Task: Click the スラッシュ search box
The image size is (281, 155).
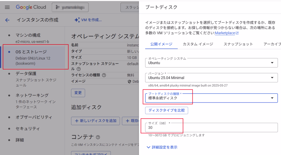Action: click(x=130, y=7)
